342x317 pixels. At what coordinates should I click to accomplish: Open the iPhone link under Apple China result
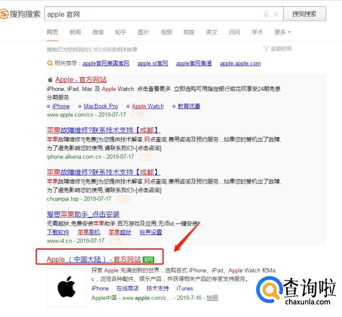pyautogui.click(x=100, y=288)
